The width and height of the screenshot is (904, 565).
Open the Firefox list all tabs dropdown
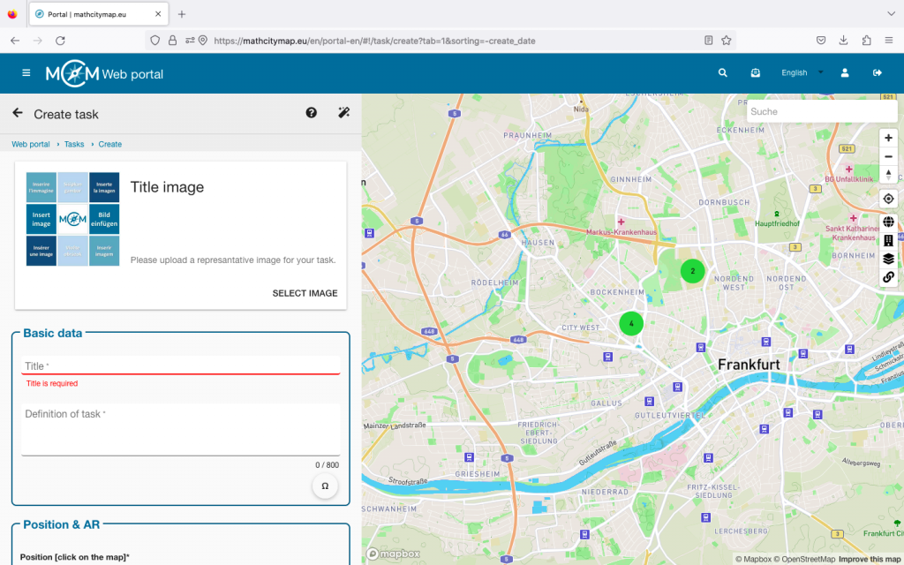point(890,14)
